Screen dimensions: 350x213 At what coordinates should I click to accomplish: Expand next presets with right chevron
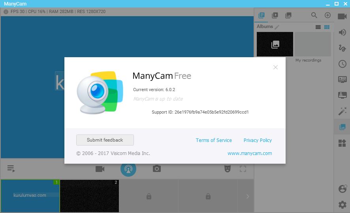(247, 196)
